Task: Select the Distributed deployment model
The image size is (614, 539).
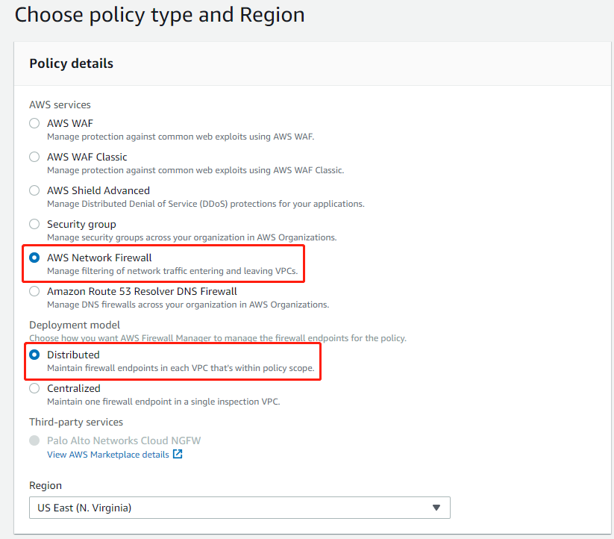Action: (x=34, y=355)
